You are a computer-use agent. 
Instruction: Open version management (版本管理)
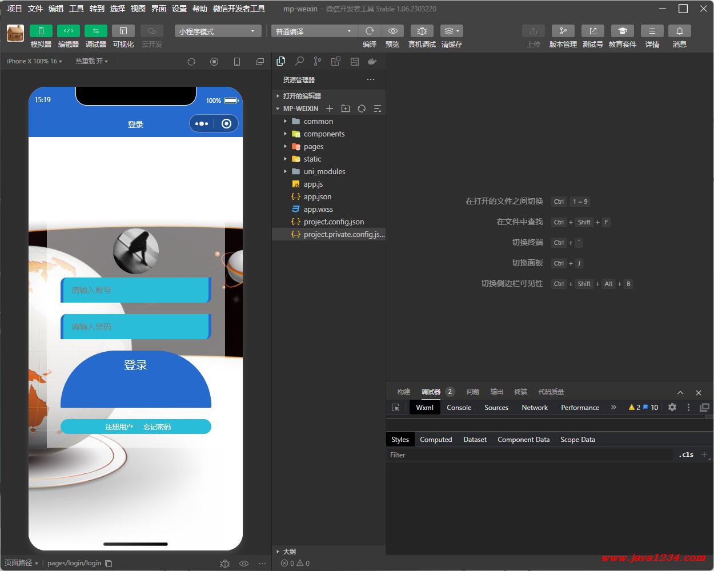[563, 31]
